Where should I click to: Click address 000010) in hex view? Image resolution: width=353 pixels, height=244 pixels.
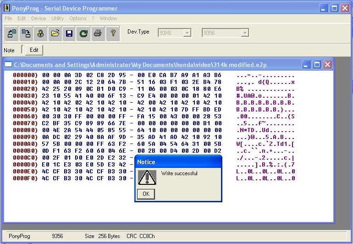coord(25,82)
